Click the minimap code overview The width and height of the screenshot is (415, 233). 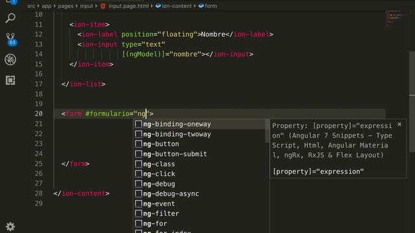coord(395,19)
